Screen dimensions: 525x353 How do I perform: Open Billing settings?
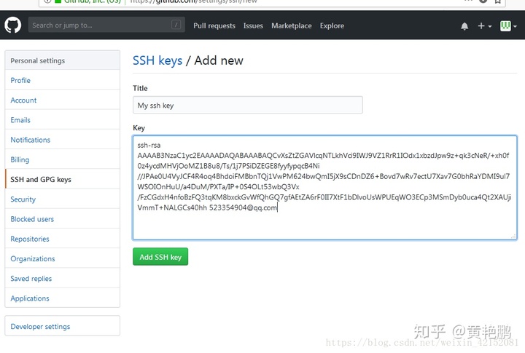[x=62, y=159]
